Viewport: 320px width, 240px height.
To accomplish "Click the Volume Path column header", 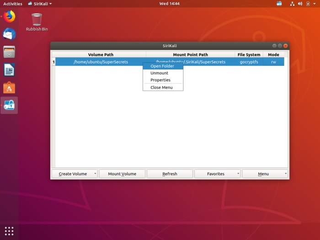I will point(101,55).
